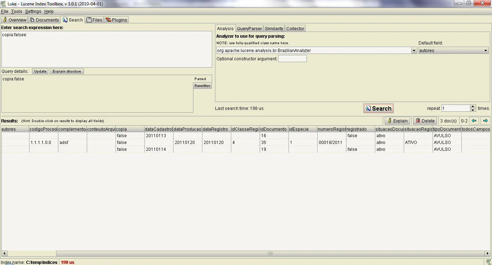The height and width of the screenshot is (265, 492).
Task: Click the repeat times number field
Action: [456, 108]
